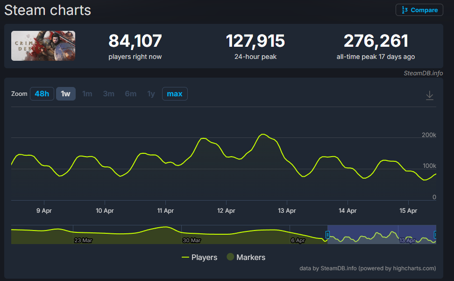Select the 1w zoom range
This screenshot has width=454, height=281.
[66, 94]
